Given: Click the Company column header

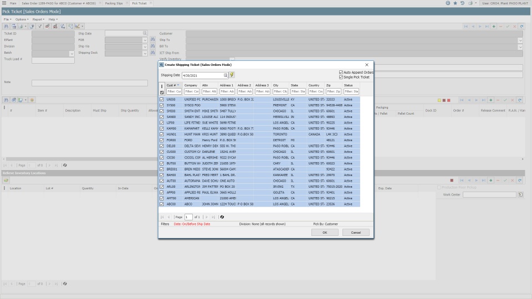Looking at the screenshot, I should (x=191, y=85).
